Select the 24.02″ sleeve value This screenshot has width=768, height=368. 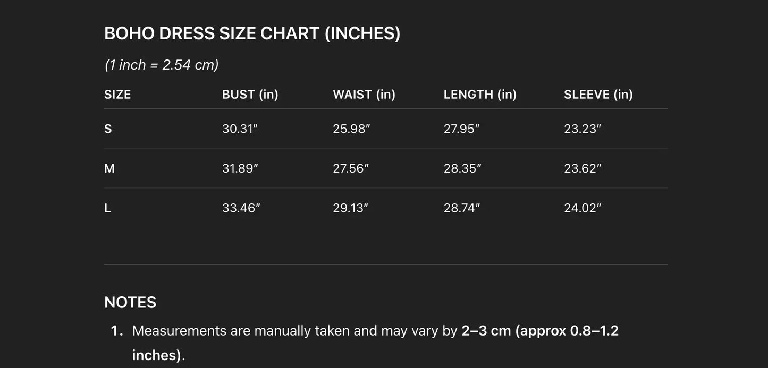pos(583,208)
